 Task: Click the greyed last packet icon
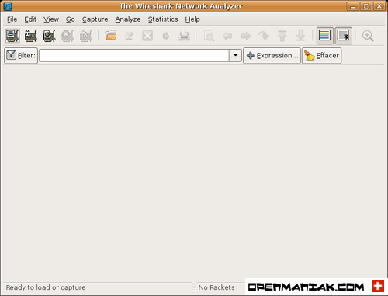300,36
